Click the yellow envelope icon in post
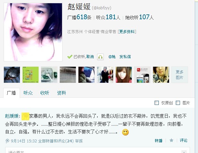The height and width of the screenshot is (153, 198). (25, 116)
